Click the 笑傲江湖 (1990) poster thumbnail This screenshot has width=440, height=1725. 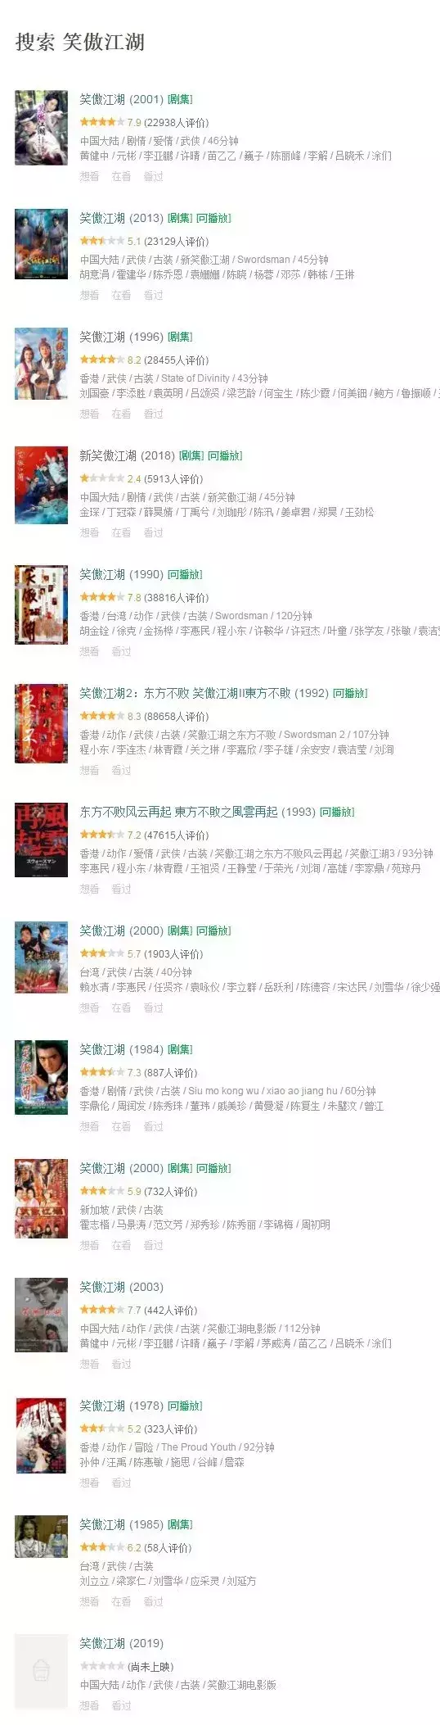(42, 604)
